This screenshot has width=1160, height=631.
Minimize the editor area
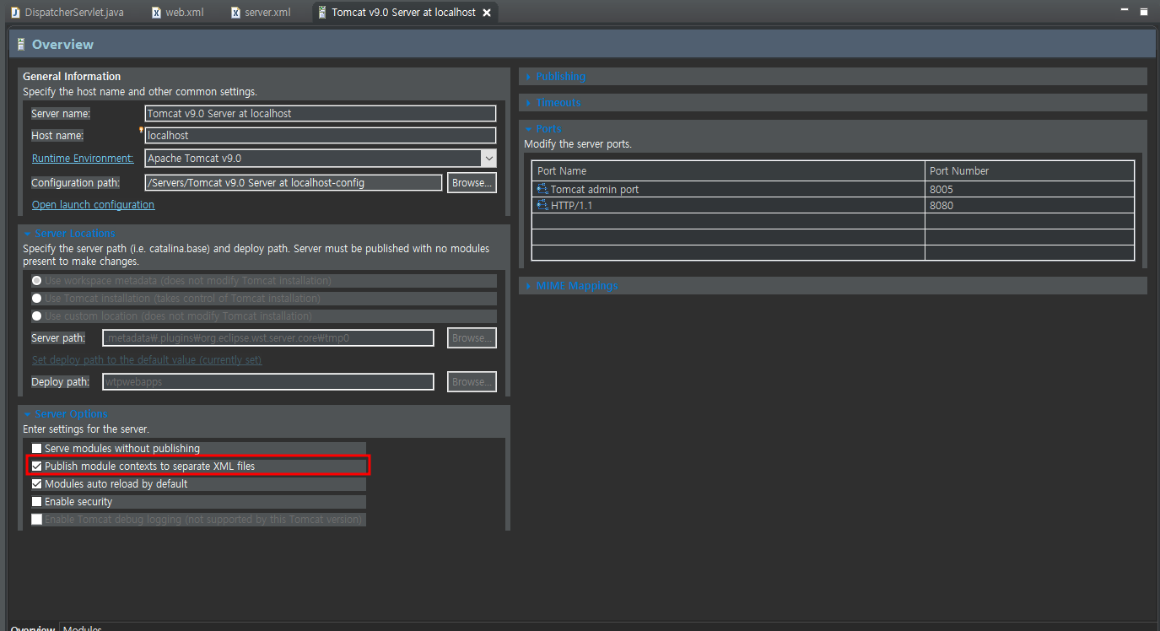click(x=1125, y=8)
